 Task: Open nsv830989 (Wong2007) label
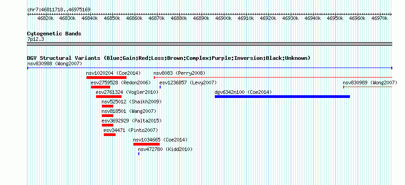tap(370, 83)
